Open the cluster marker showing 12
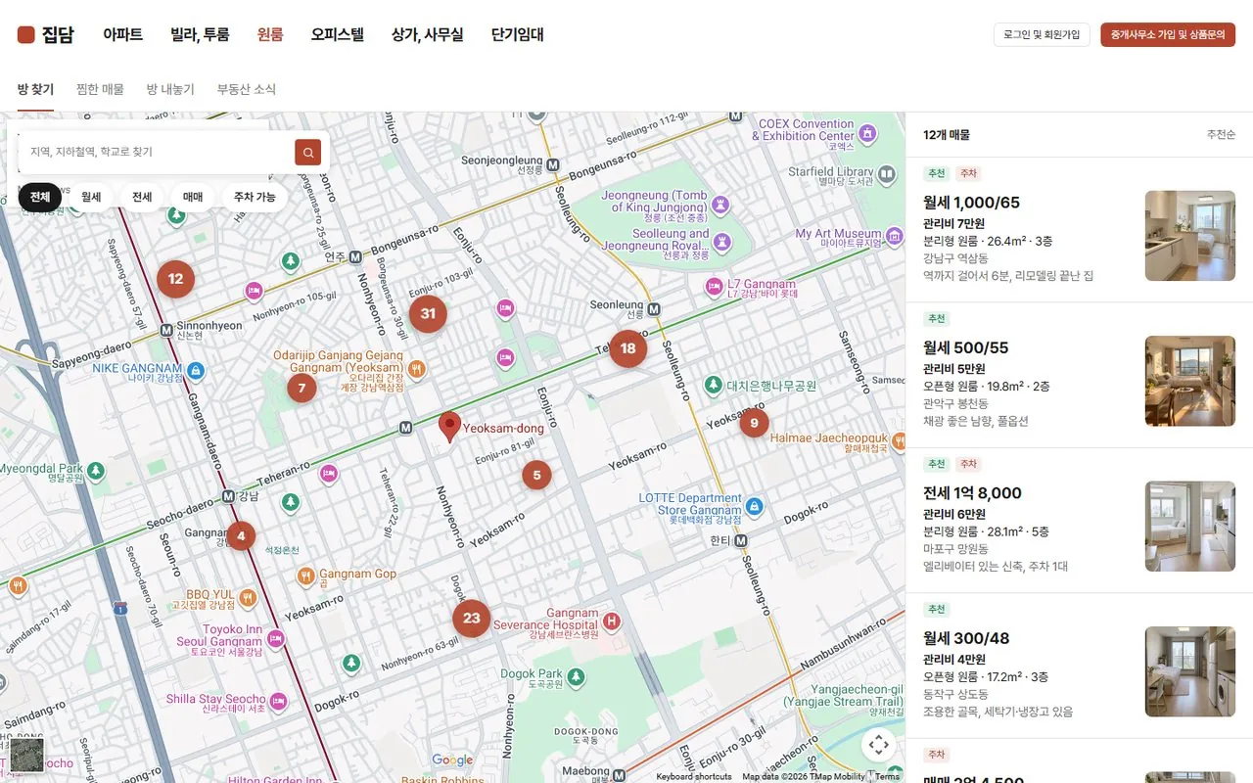The image size is (1253, 783). point(175,279)
